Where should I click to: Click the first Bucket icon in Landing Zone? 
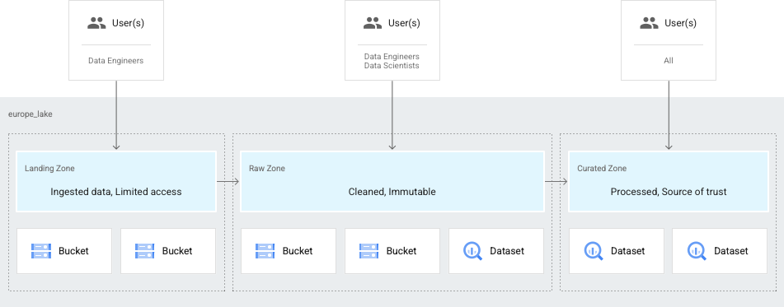point(41,251)
